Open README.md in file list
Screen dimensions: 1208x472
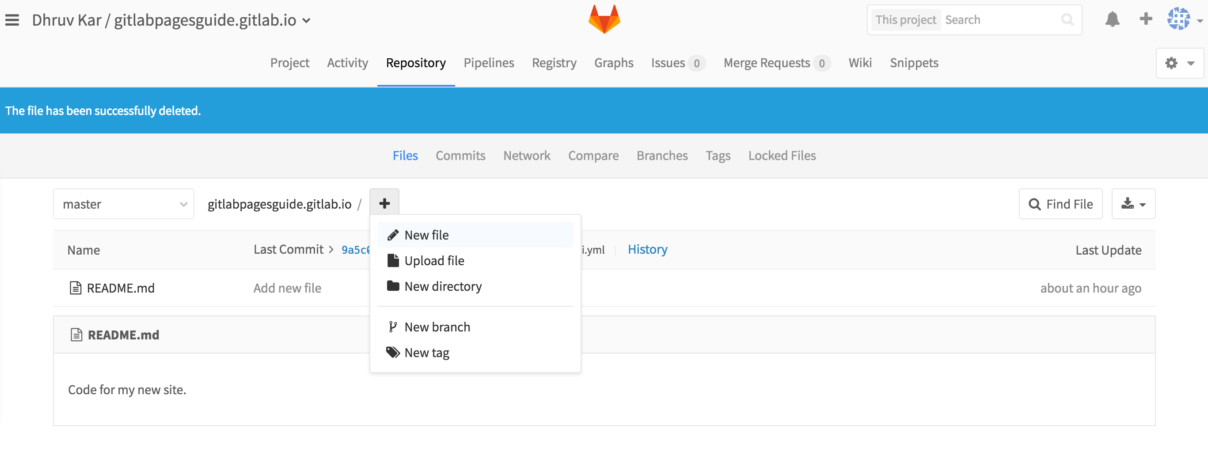tap(121, 288)
